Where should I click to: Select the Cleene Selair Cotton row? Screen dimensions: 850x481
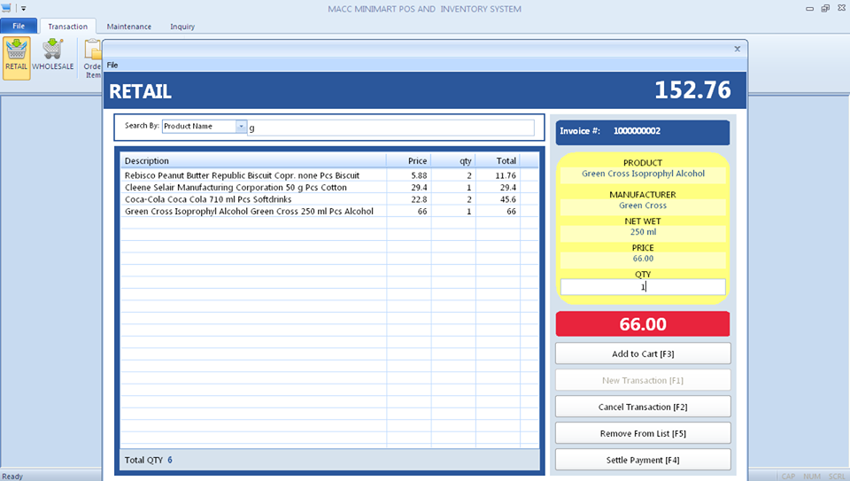pyautogui.click(x=329, y=188)
